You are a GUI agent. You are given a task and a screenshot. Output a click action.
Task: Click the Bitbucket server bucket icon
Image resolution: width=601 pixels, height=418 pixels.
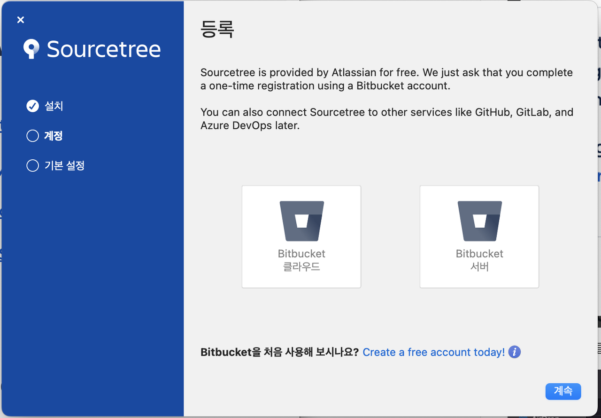tap(479, 221)
